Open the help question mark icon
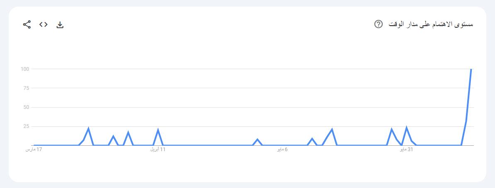The image size is (495, 188). (378, 24)
